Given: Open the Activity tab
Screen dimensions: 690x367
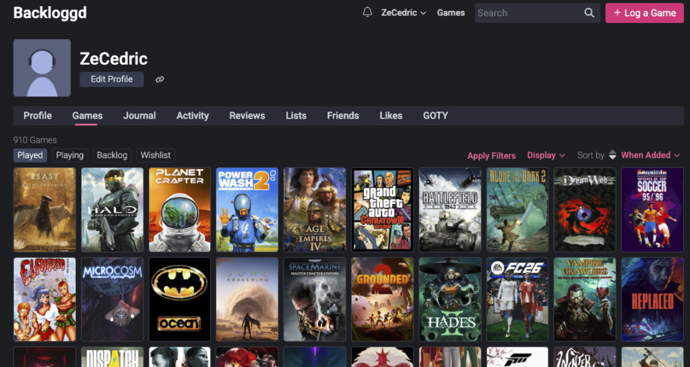Looking at the screenshot, I should tap(193, 116).
